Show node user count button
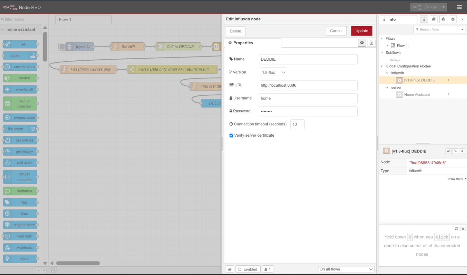The height and width of the screenshot is (275, 467). click(267, 269)
